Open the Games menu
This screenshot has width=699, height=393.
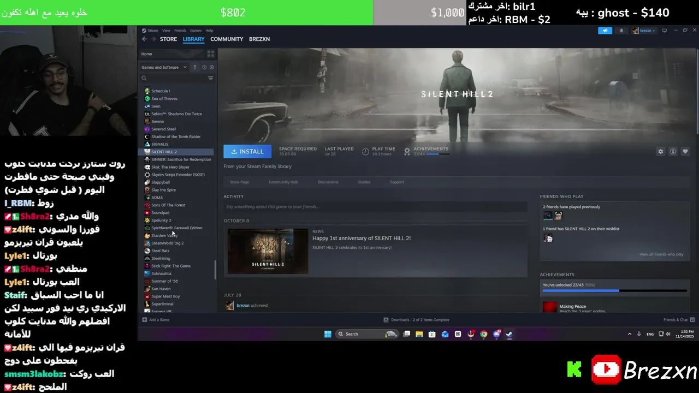pyautogui.click(x=196, y=31)
